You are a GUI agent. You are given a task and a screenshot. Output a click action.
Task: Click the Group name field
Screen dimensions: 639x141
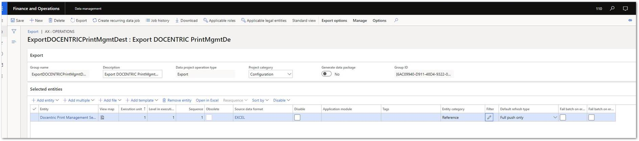(x=59, y=74)
